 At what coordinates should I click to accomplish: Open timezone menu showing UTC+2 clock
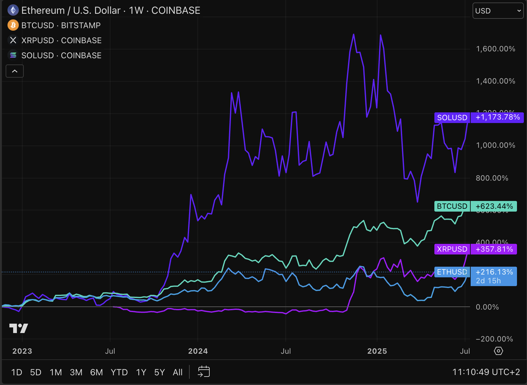pyautogui.click(x=486, y=372)
